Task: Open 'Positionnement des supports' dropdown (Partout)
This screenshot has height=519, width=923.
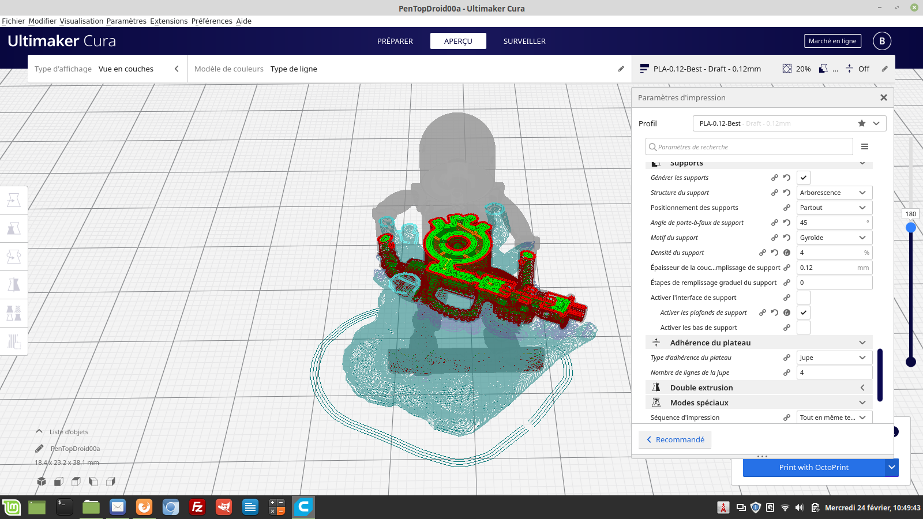Action: (835, 208)
